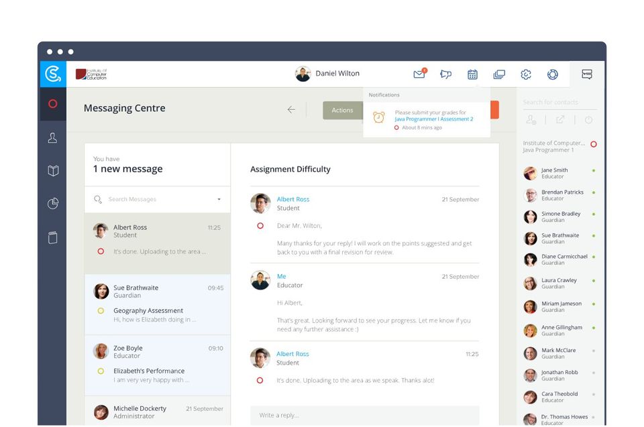Viewport: 644px width, 427px height.
Task: Click Daniel Wilton name in header
Action: (337, 74)
